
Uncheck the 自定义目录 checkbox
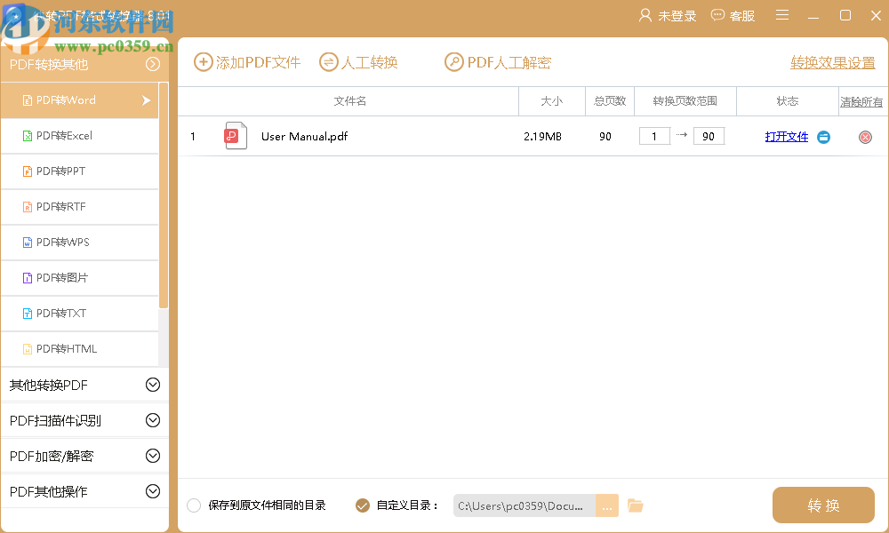[363, 505]
